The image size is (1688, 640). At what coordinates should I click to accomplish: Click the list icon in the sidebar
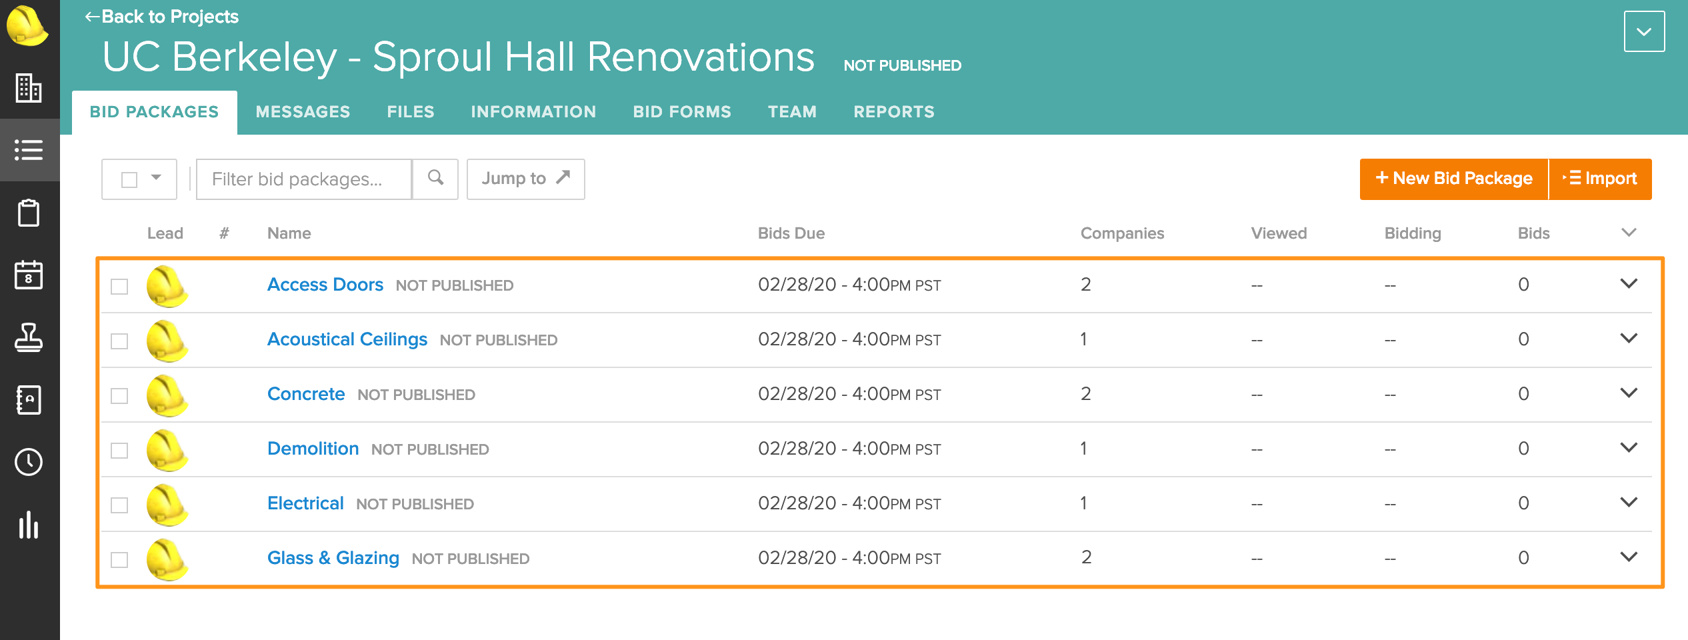point(29,150)
